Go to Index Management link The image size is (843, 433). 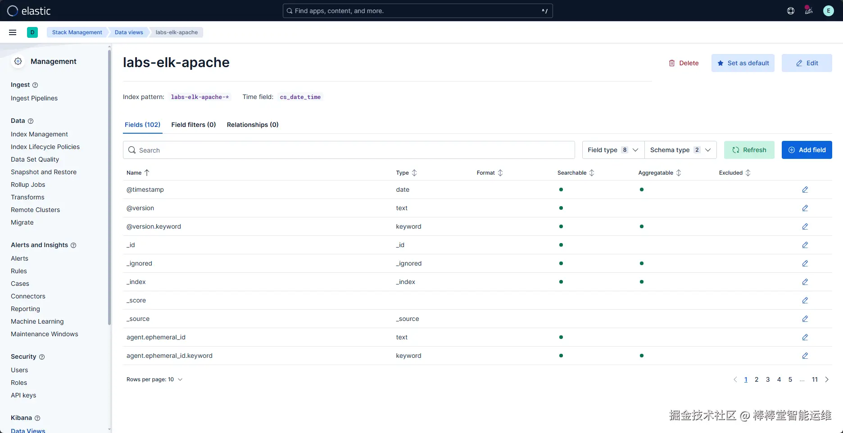pyautogui.click(x=39, y=134)
